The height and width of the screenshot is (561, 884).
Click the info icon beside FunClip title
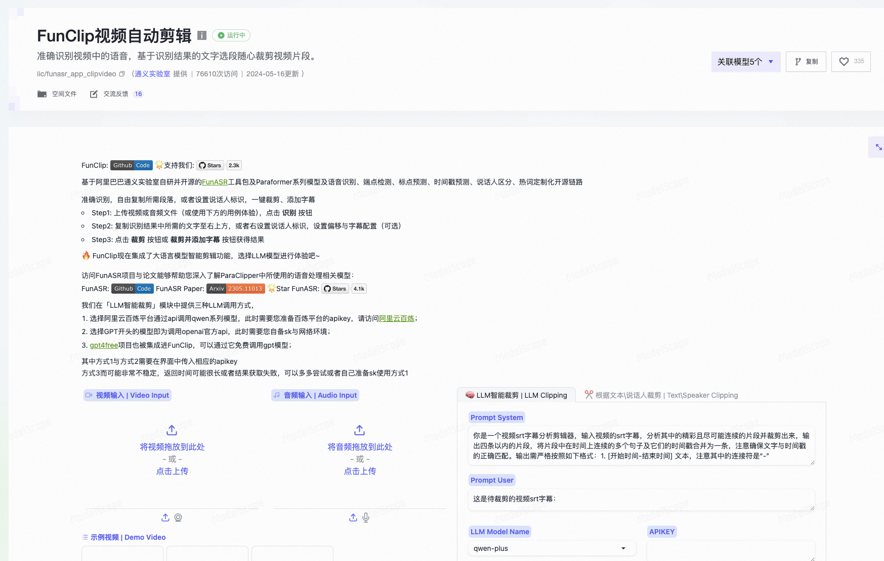pyautogui.click(x=202, y=35)
